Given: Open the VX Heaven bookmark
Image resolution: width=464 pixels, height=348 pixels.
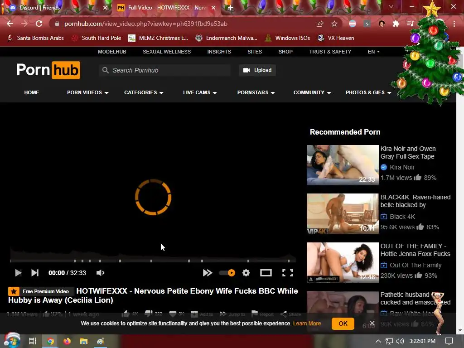Looking at the screenshot, I should click(x=336, y=38).
